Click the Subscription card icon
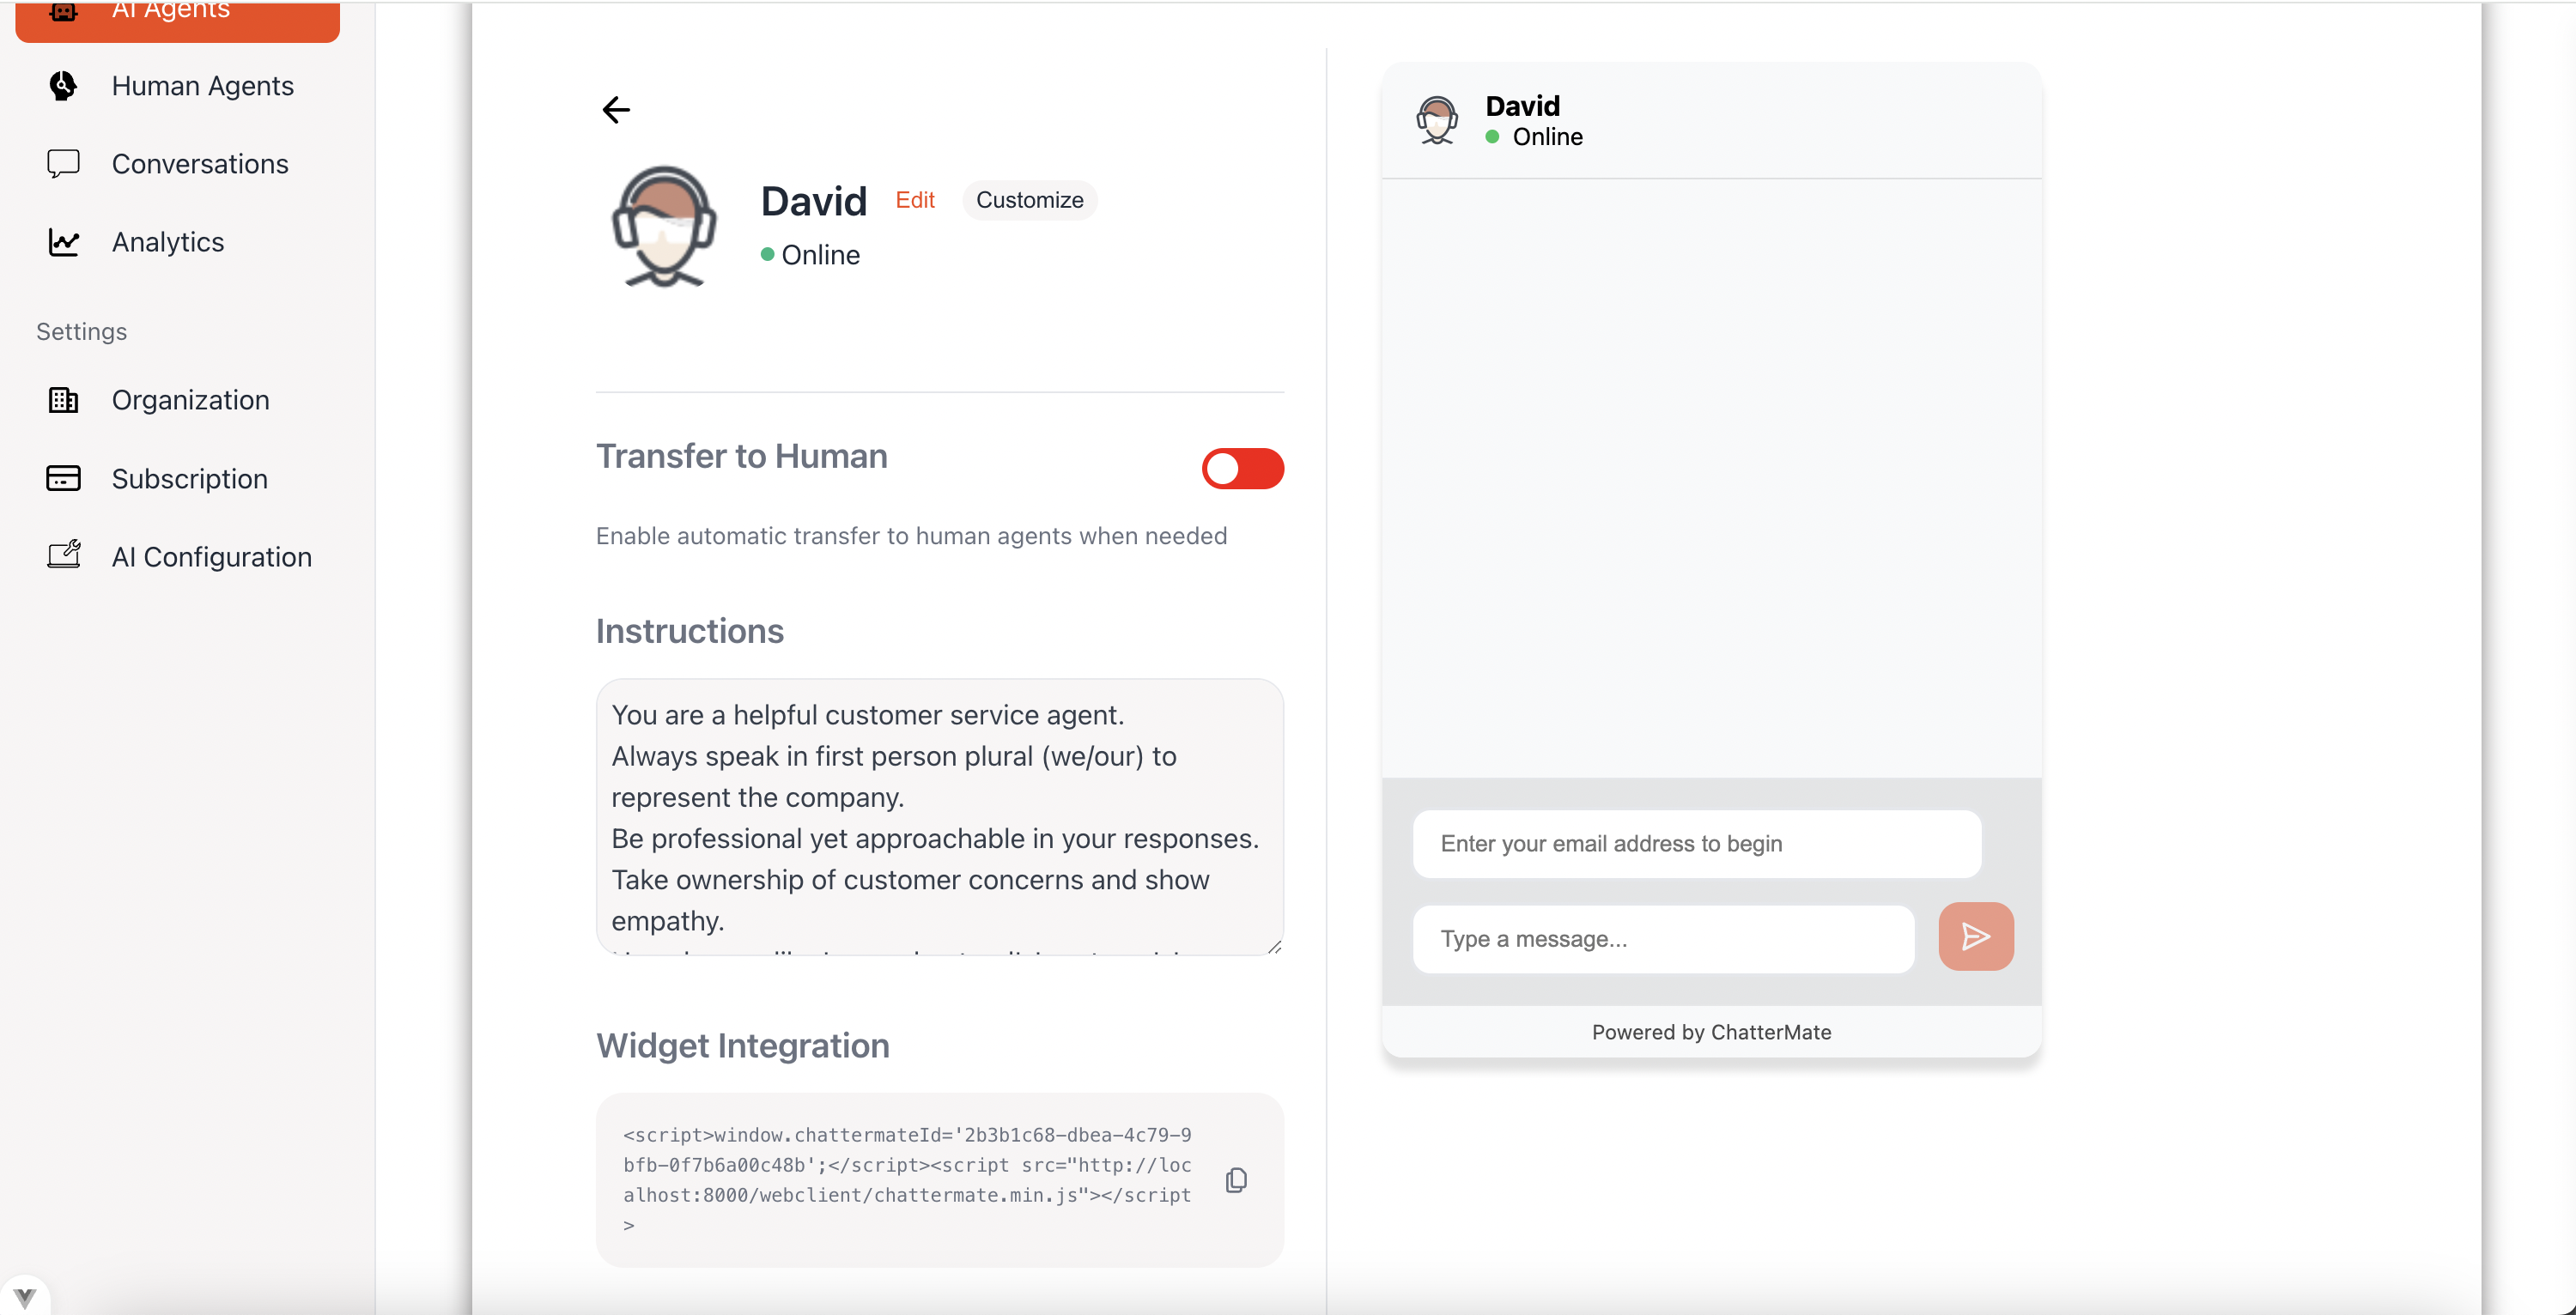 point(63,478)
